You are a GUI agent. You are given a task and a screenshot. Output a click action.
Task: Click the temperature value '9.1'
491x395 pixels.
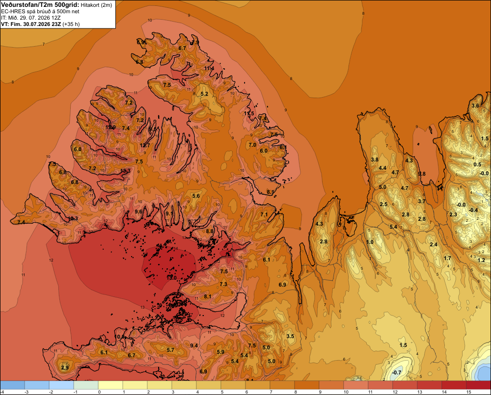coord(169,213)
